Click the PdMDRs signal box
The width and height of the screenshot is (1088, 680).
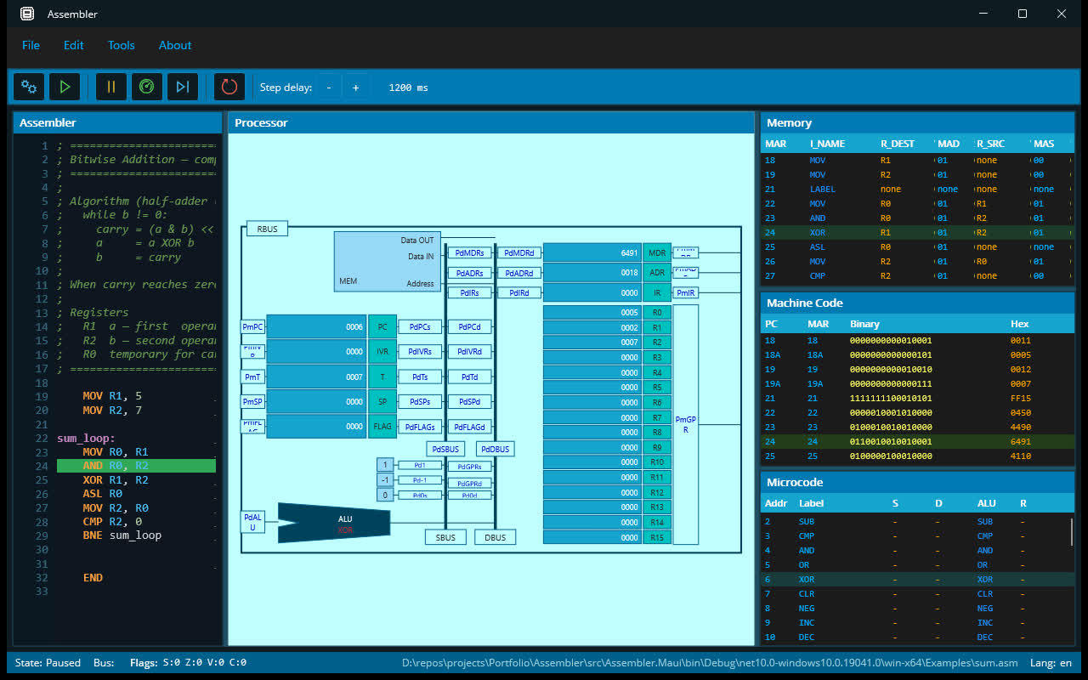click(x=469, y=252)
